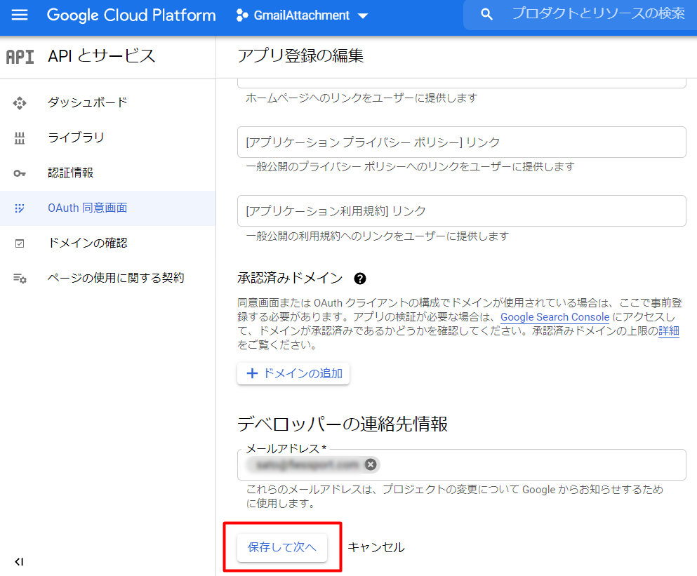The image size is (697, 576).
Task: Click the help question mark beside 承認済みドメイン
Action: 359,279
